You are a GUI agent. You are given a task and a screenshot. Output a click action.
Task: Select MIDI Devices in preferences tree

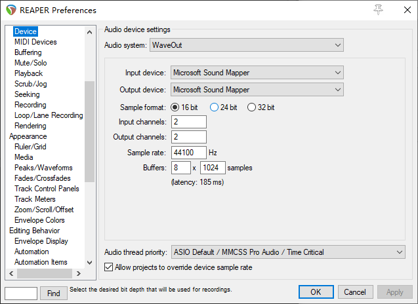(35, 42)
